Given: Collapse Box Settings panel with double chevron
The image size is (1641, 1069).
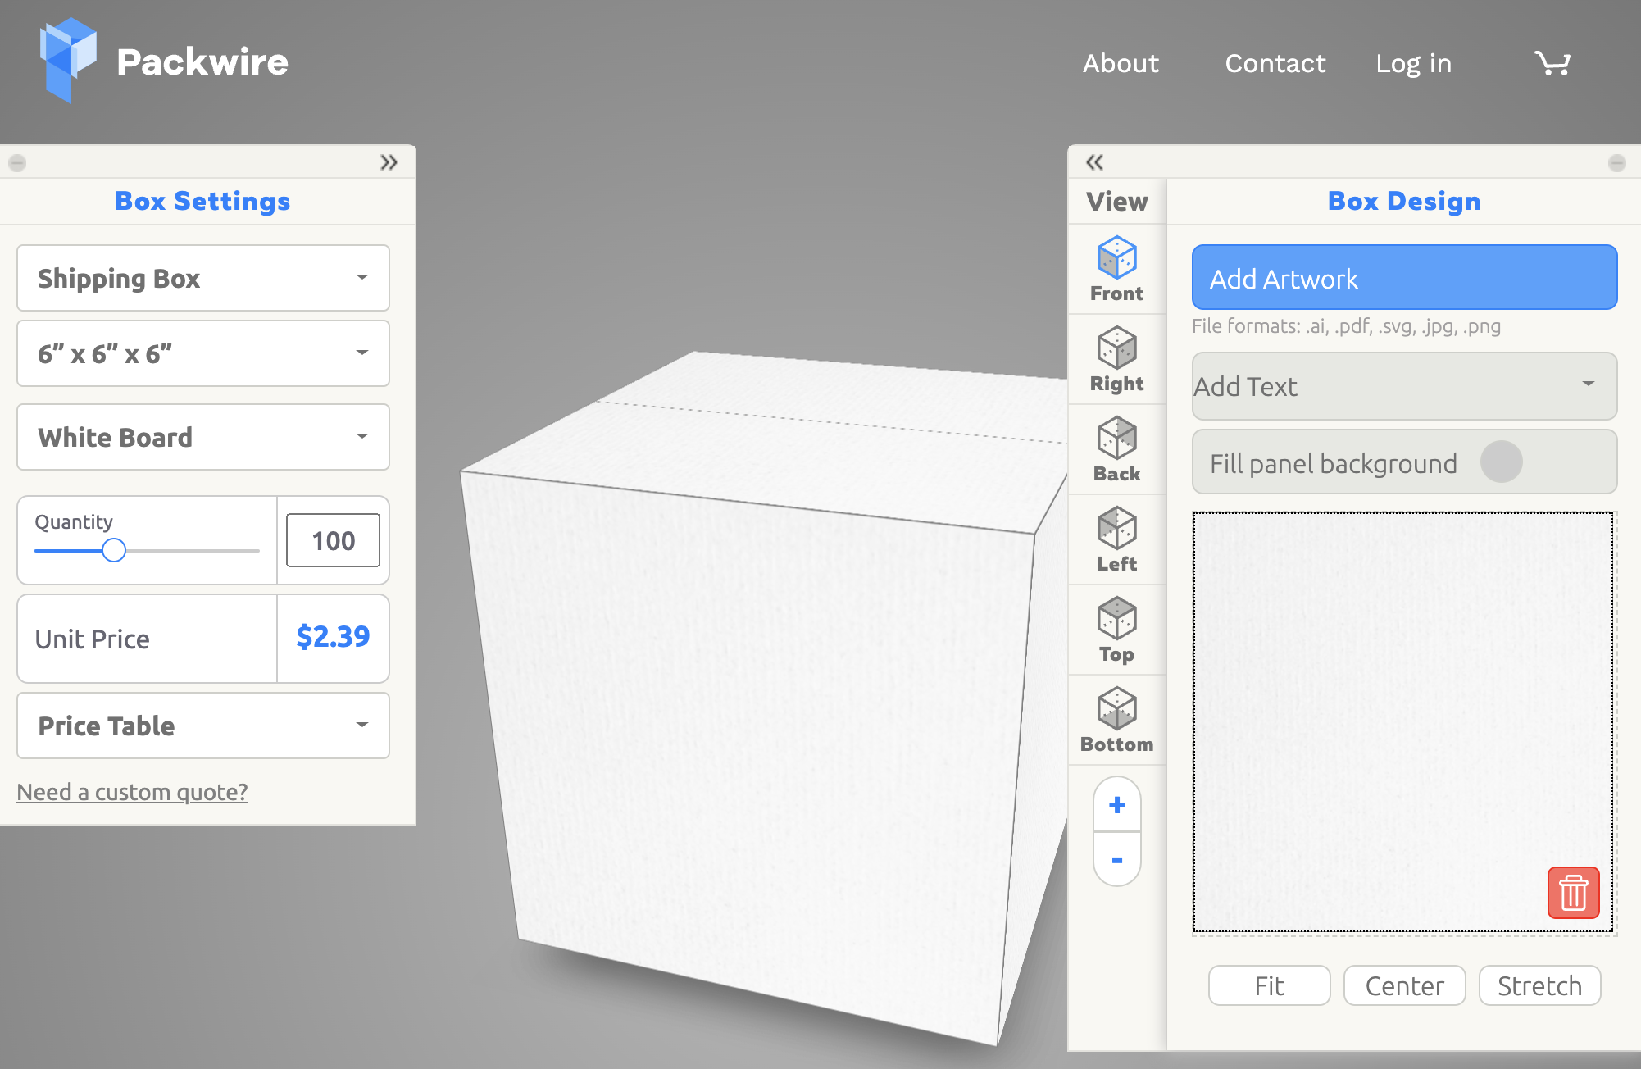Looking at the screenshot, I should click(x=389, y=162).
